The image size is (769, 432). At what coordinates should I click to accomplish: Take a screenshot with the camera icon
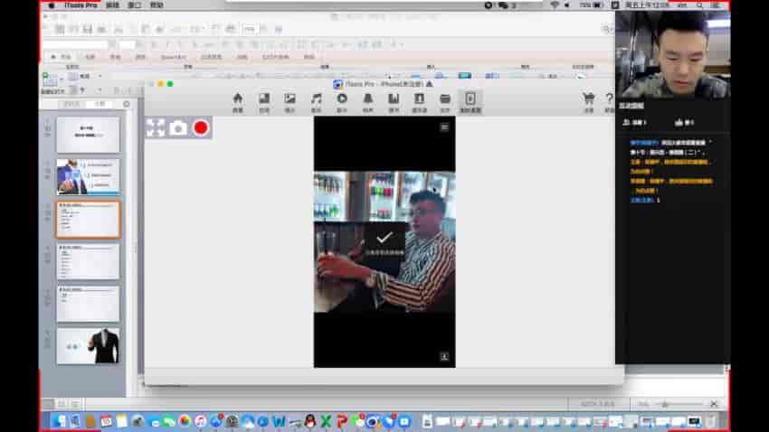178,128
